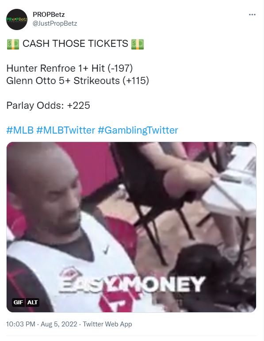
Task: Click the Hunter Renfroe 1+ Hit line
Action: (x=69, y=68)
